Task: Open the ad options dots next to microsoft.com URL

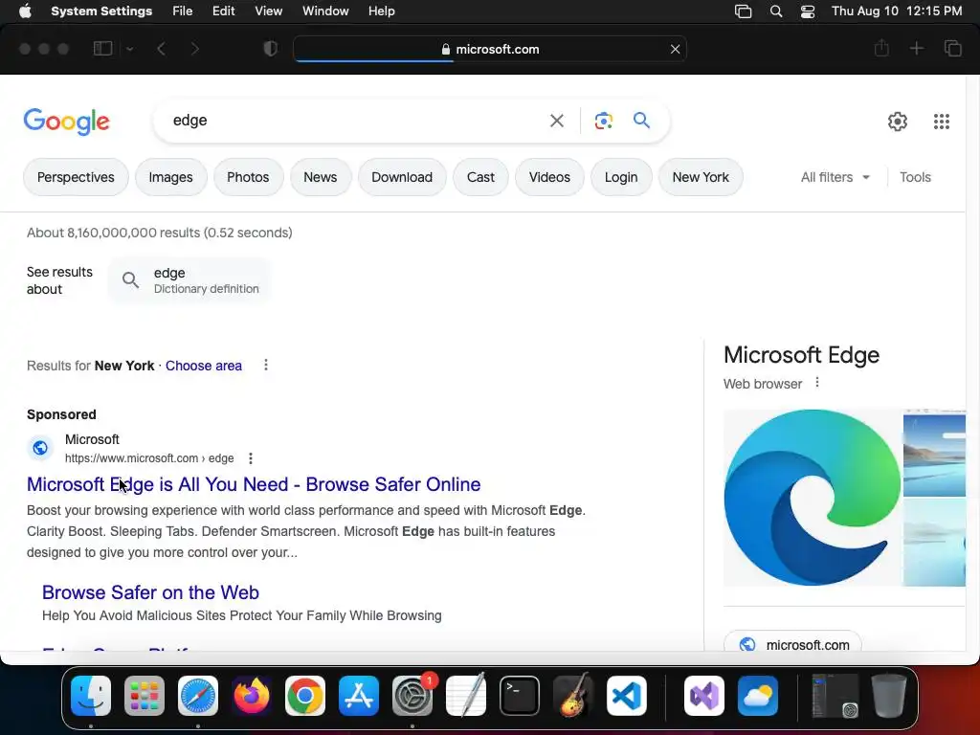Action: 251,458
